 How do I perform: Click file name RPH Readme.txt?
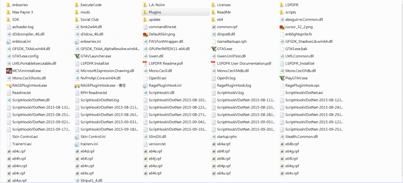[x=94, y=93]
